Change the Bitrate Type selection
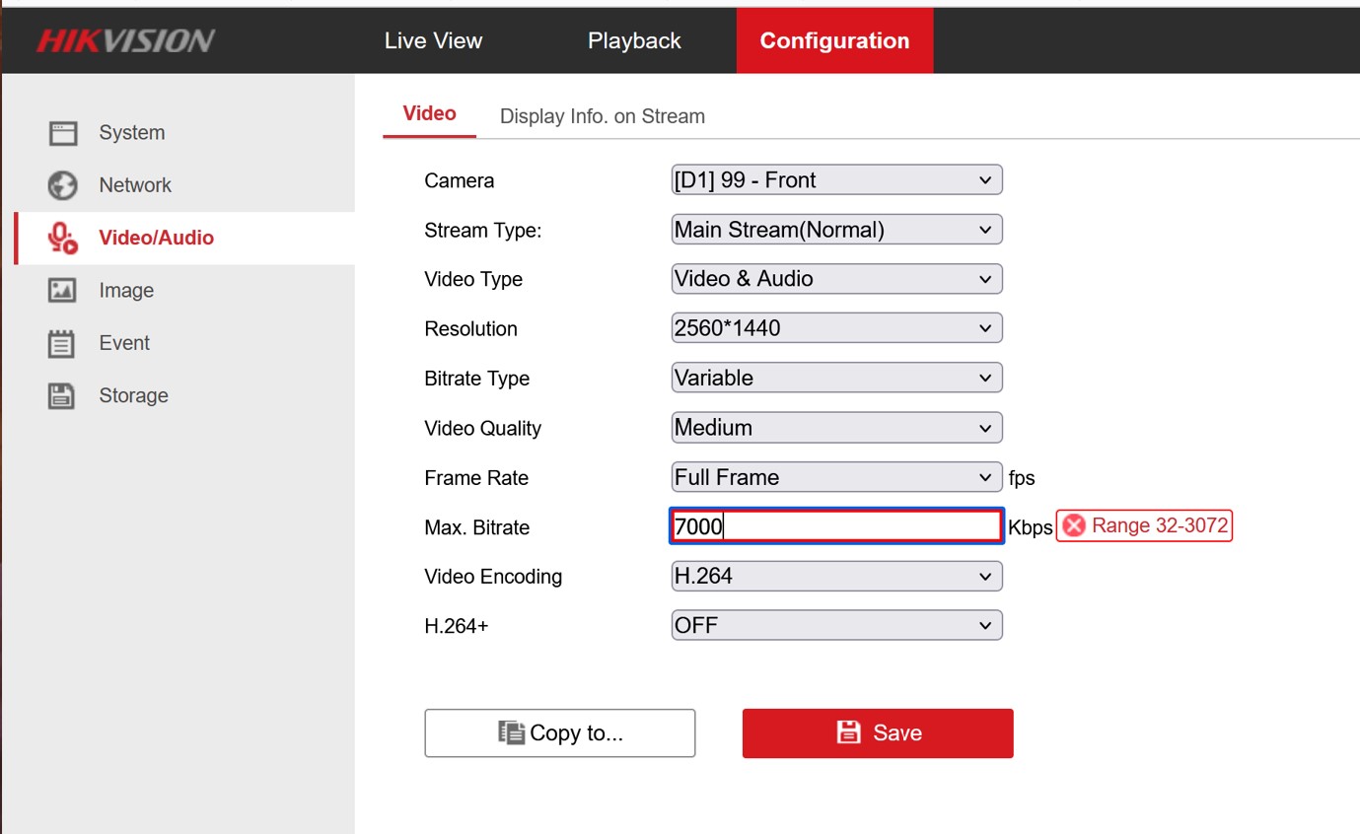Viewport: 1360px width, 834px height. tap(835, 378)
